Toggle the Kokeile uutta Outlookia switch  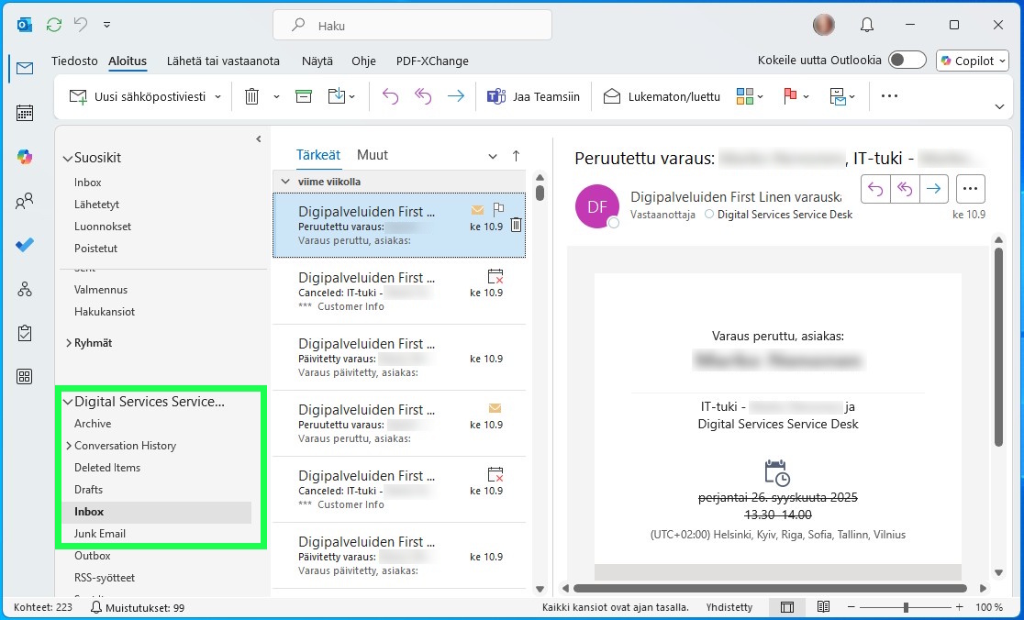tap(907, 61)
